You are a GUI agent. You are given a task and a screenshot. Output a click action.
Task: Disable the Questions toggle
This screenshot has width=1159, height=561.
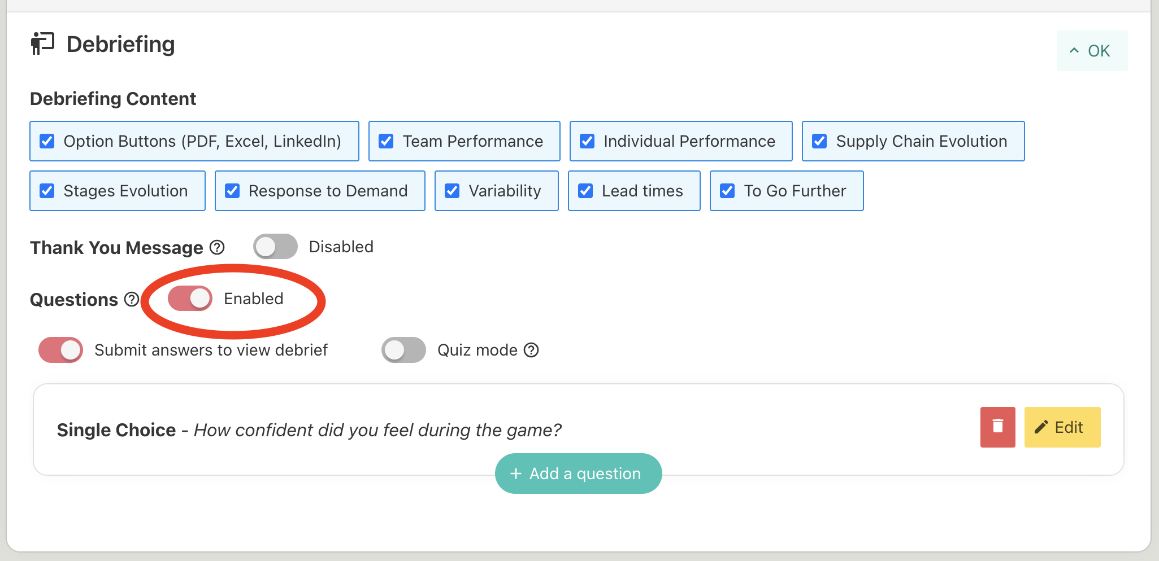click(x=190, y=299)
